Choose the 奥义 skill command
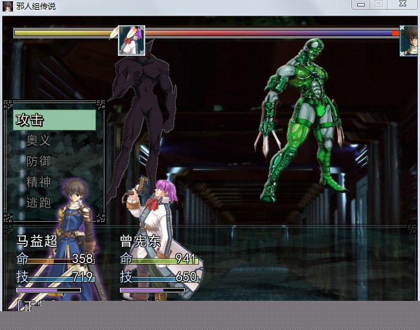The height and width of the screenshot is (330, 420). click(38, 140)
